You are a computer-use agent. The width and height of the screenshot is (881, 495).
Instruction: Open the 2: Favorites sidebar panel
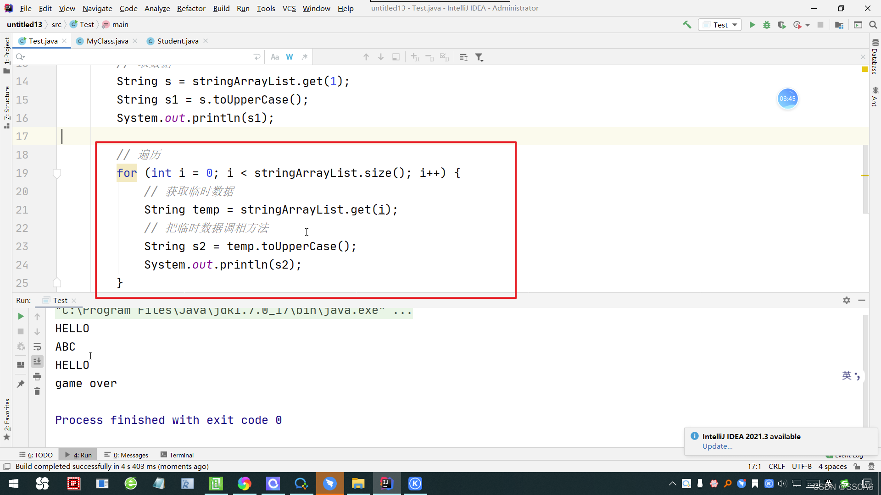pos(7,419)
